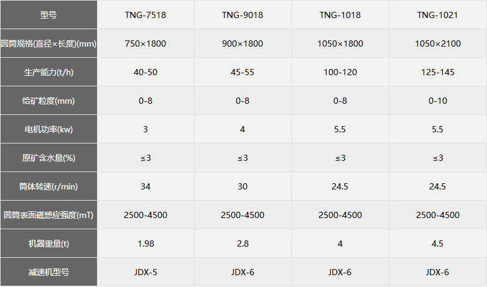Click the 圆筒表面磁感应强度(mT) row label
Image resolution: width=487 pixels, height=287 pixels.
pos(49,215)
